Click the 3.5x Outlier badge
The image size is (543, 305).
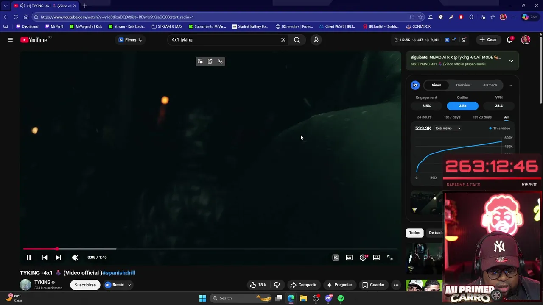pyautogui.click(x=462, y=106)
